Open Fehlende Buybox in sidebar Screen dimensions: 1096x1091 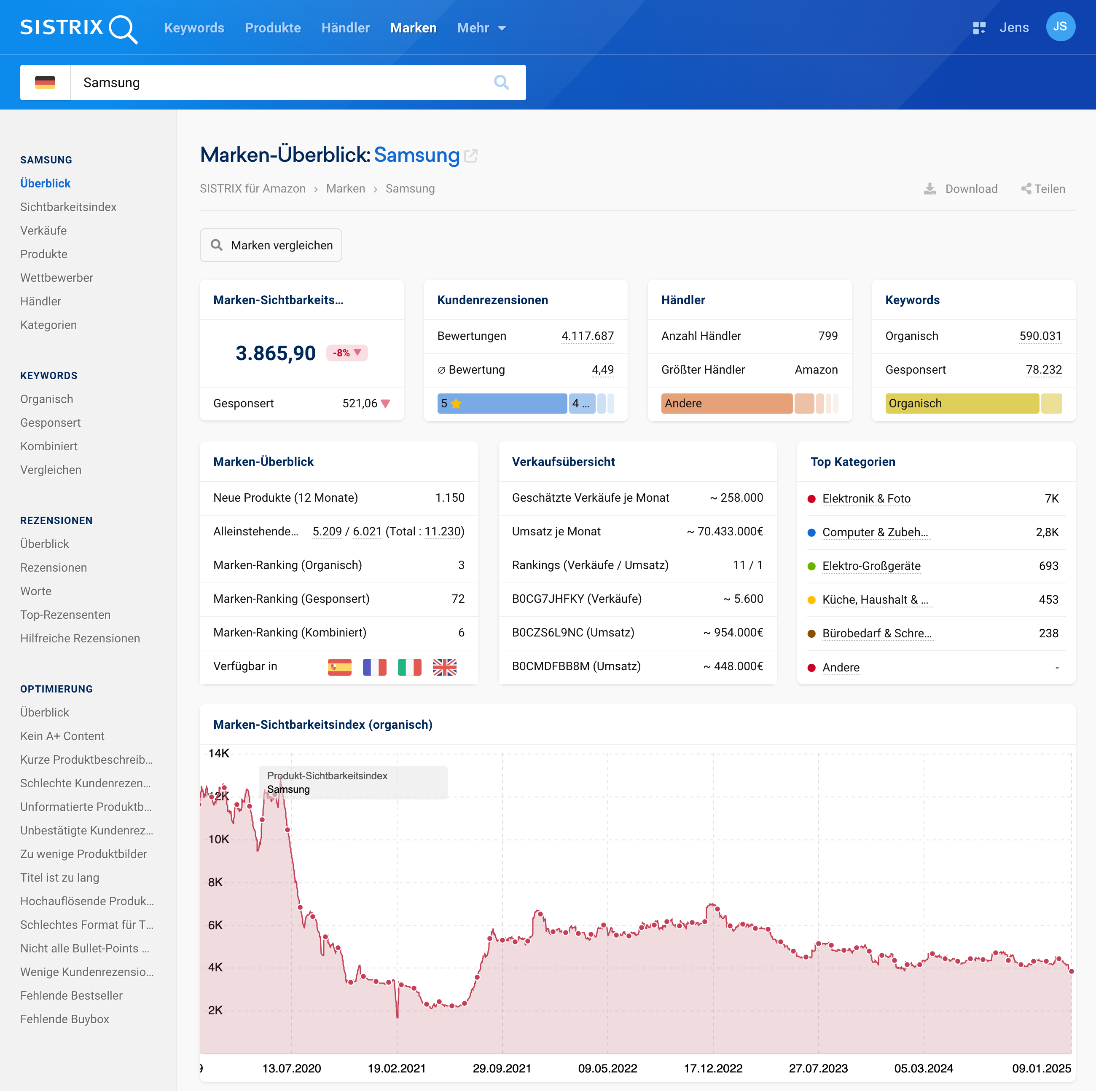tap(64, 1019)
